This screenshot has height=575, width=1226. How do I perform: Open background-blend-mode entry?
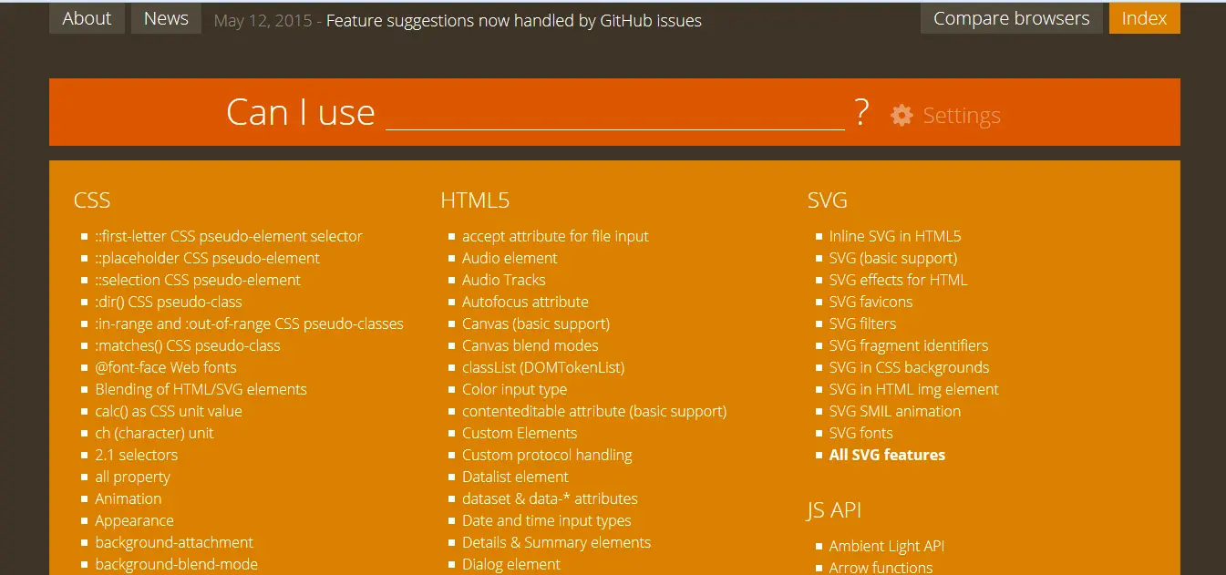[x=177, y=564]
